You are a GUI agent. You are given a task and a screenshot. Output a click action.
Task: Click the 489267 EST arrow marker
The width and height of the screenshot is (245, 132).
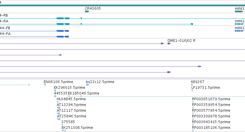pos(191,85)
